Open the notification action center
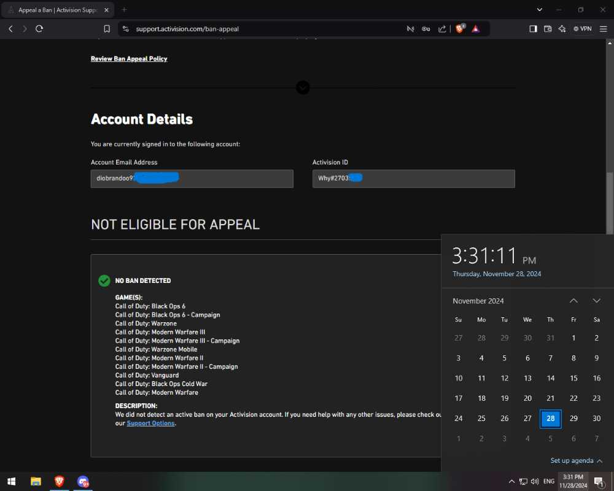Viewport: 614px width, 491px height. click(x=598, y=482)
